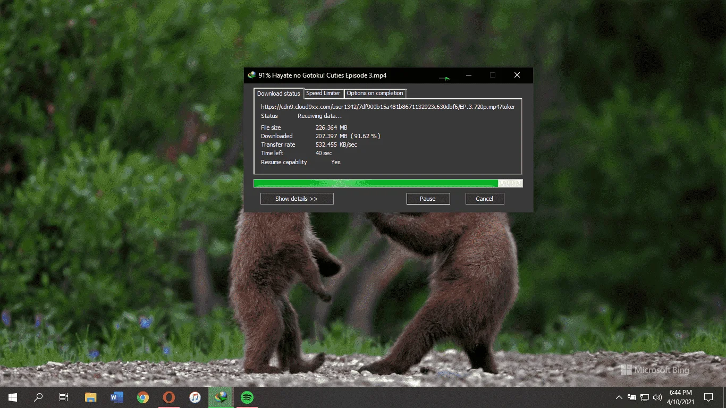
Task: Expand the Show details >> section
Action: pyautogui.click(x=297, y=199)
